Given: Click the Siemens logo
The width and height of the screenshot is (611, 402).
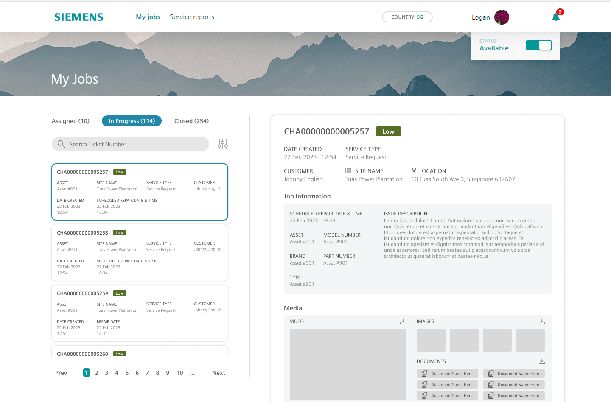Looking at the screenshot, I should pyautogui.click(x=79, y=17).
